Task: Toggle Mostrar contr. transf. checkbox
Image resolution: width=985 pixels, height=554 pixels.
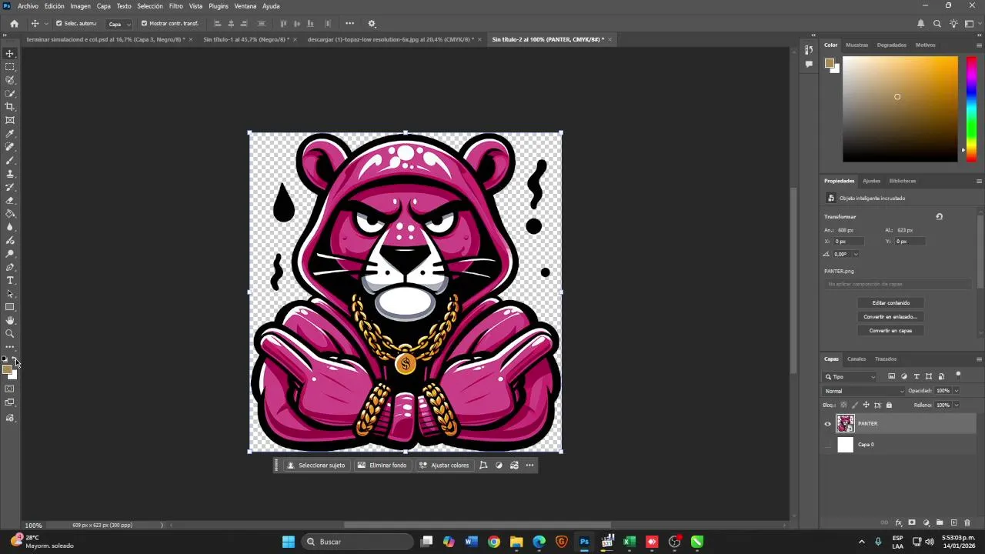Action: (x=144, y=23)
